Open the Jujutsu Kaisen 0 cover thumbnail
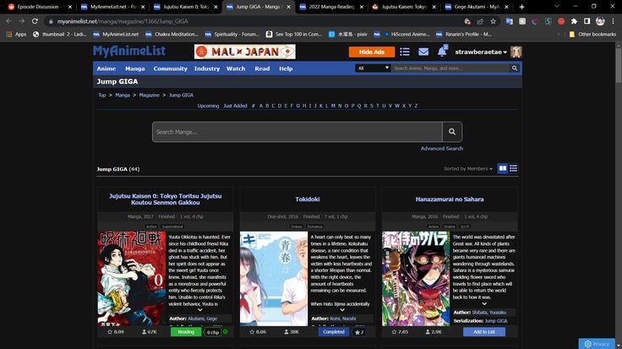This screenshot has height=349, width=622. [x=131, y=278]
